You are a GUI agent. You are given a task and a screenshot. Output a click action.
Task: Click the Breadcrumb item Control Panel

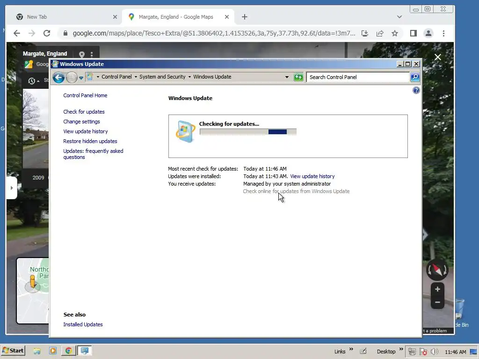[x=116, y=77]
